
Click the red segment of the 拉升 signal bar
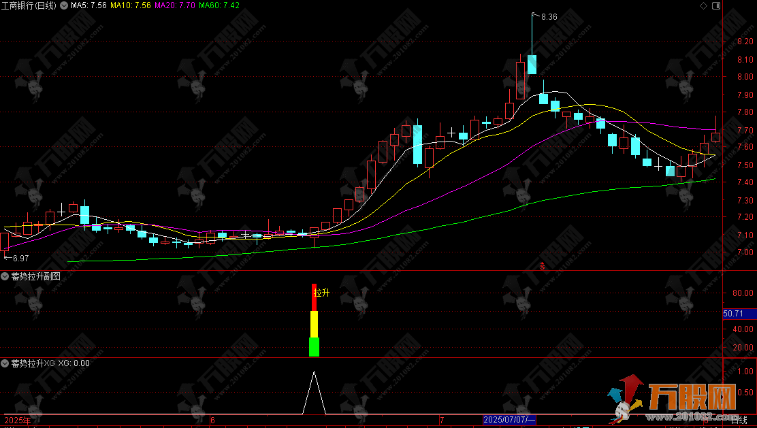(315, 297)
